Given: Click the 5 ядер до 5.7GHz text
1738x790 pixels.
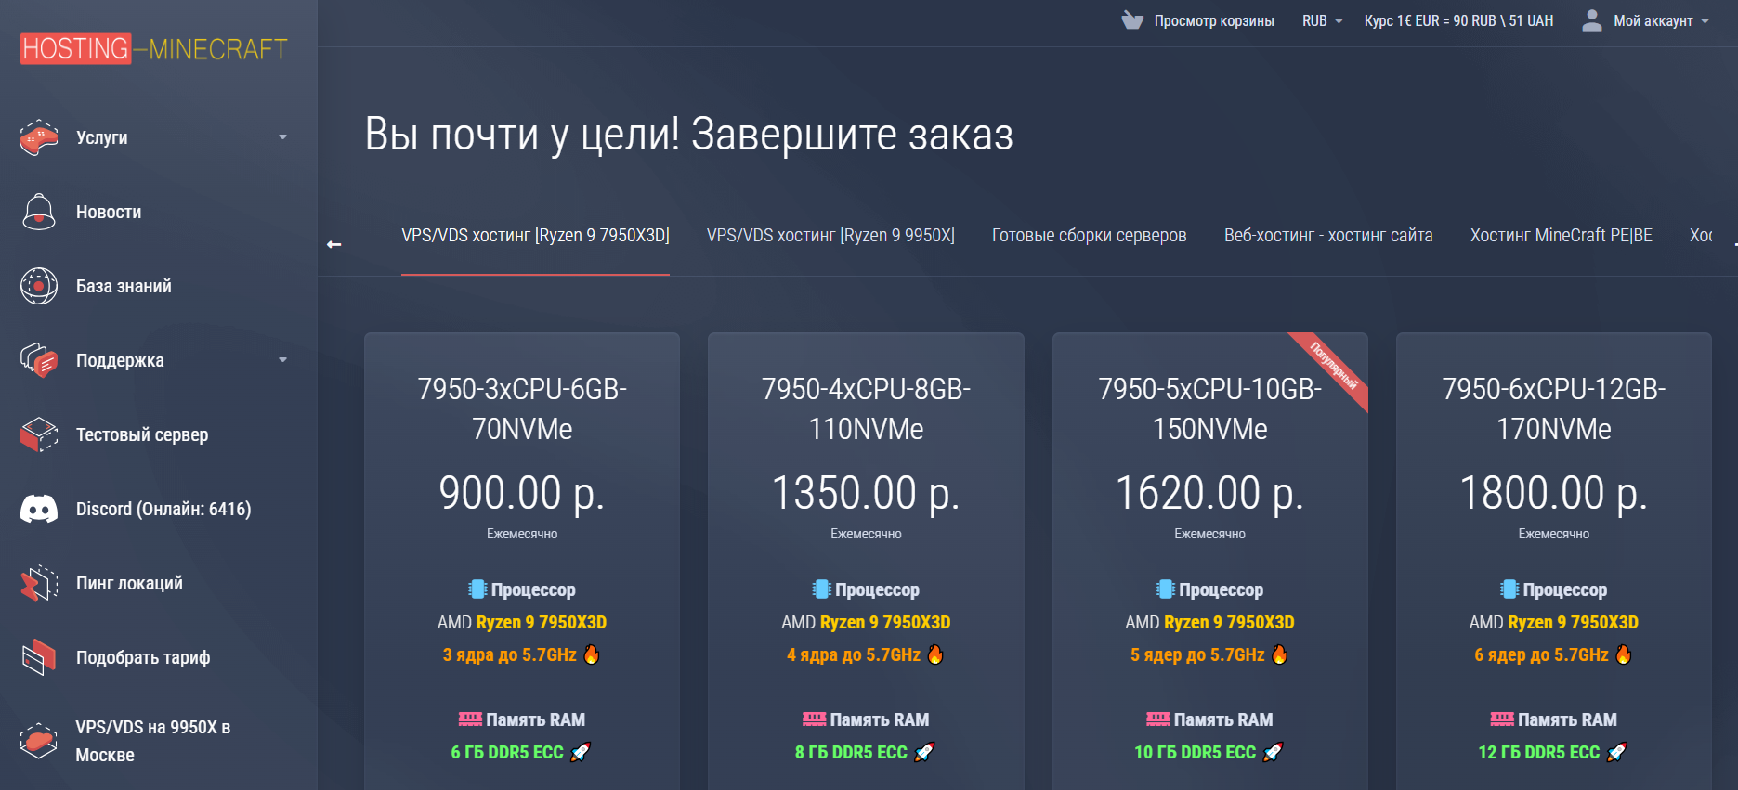Looking at the screenshot, I should pyautogui.click(x=1197, y=654).
